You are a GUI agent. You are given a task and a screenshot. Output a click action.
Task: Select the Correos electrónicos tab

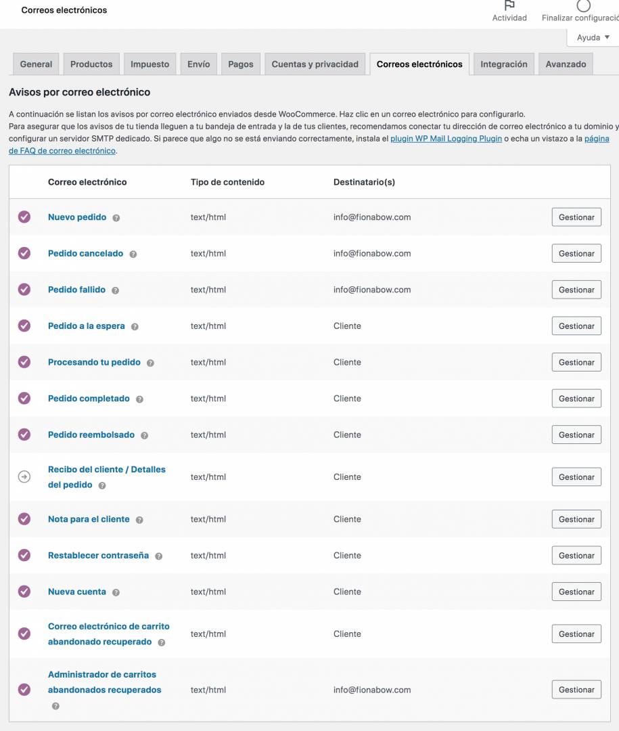[419, 64]
